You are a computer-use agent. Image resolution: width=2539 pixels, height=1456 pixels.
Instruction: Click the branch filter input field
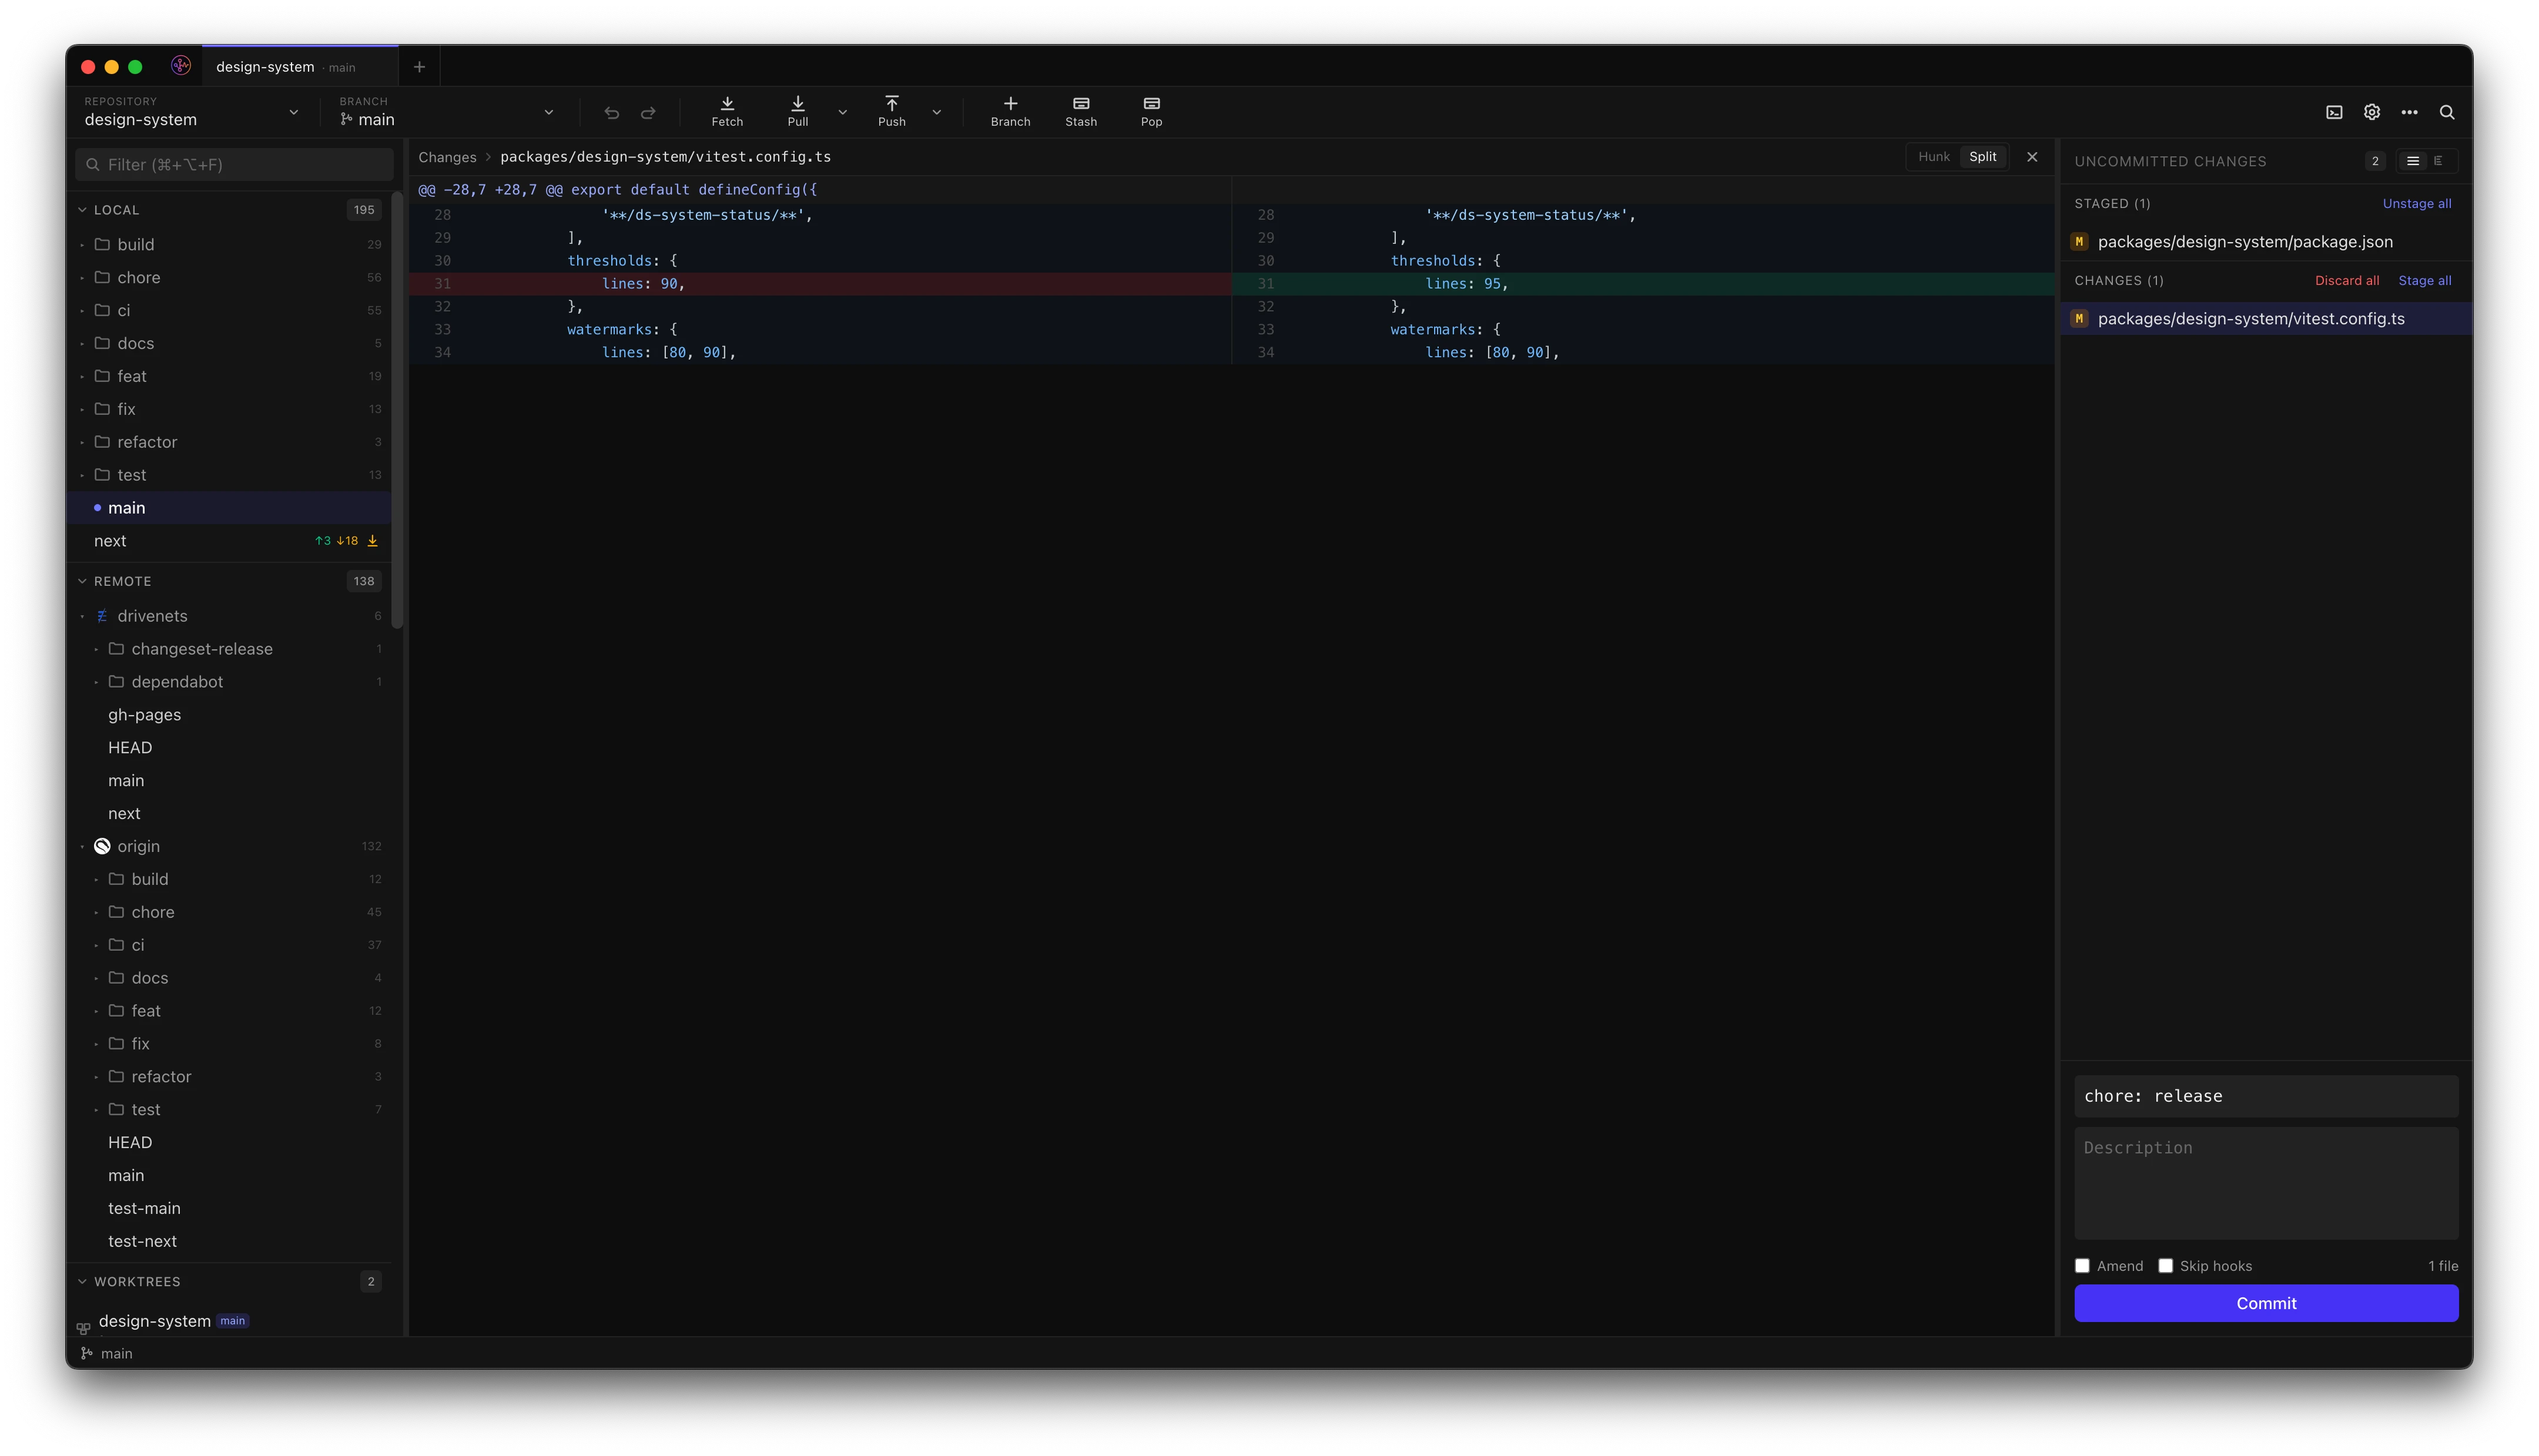coord(234,165)
